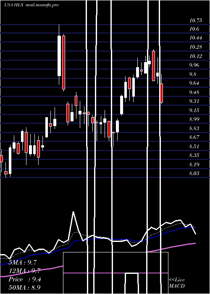Click the 12MA : 9.7 legend entry

(24, 271)
